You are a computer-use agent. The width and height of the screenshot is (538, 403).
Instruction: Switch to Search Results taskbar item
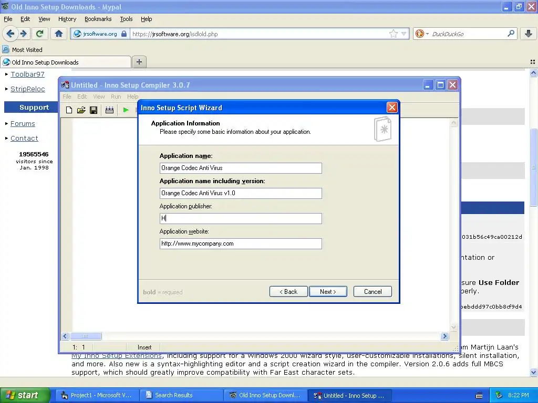pyautogui.click(x=181, y=395)
